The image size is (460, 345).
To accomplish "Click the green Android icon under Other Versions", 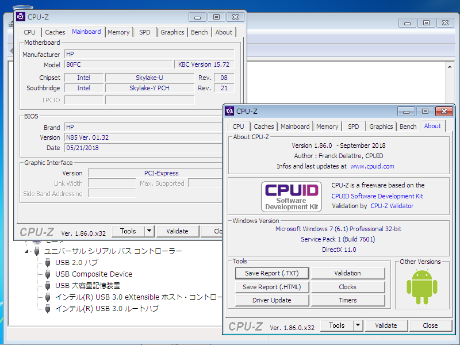I will pos(421,285).
